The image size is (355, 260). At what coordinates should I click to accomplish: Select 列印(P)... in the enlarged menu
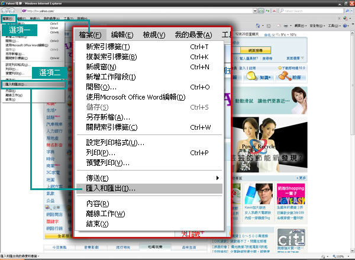150,153
